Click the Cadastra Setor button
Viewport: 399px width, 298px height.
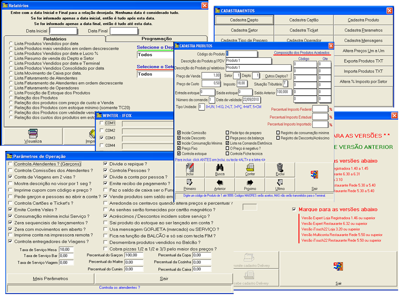pos(244,30)
